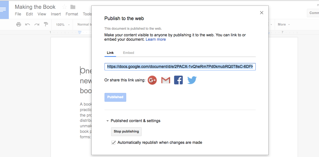Toggle Automatically republish when changes are made
Viewport: 319px width, 157px height.
click(114, 142)
